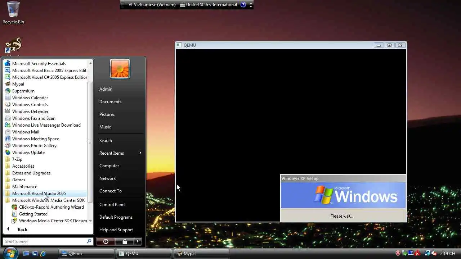Open Windows Update
Viewport: 461px width, 259px height.
[x=45, y=153]
